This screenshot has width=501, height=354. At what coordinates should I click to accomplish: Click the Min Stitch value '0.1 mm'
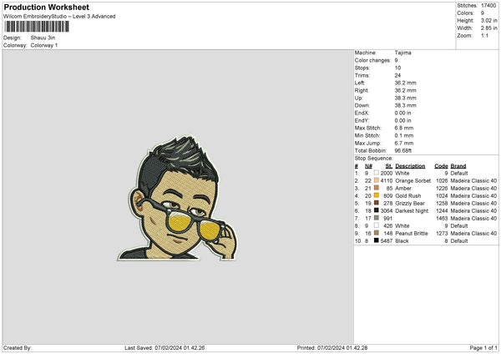coord(404,135)
